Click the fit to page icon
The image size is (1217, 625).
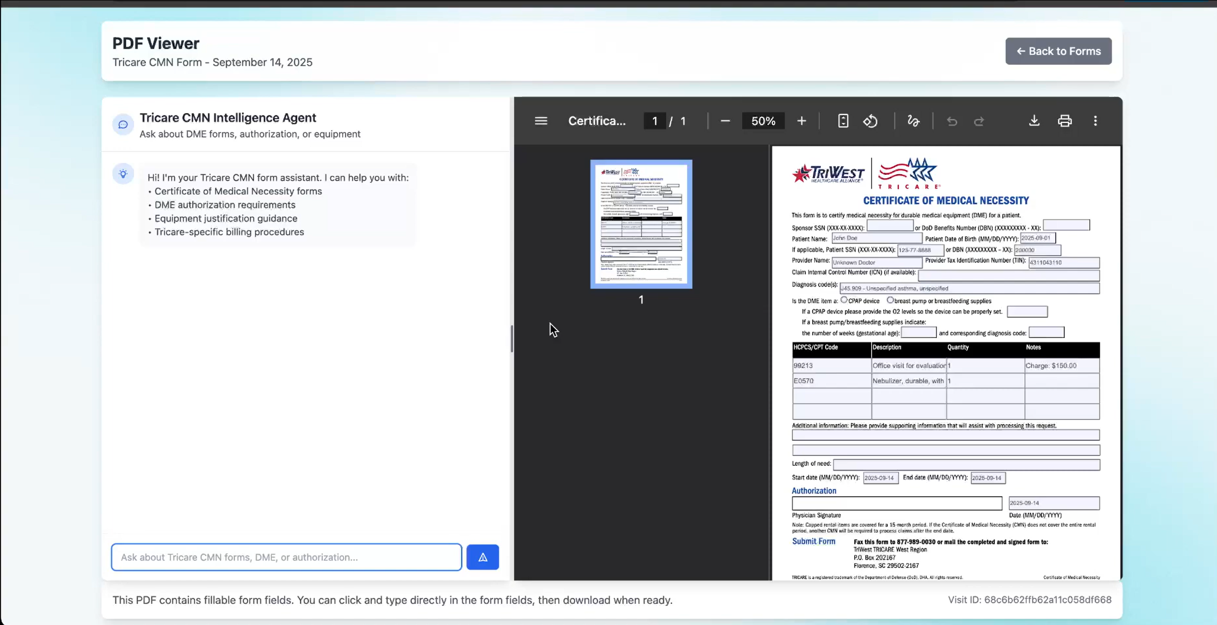(x=843, y=121)
